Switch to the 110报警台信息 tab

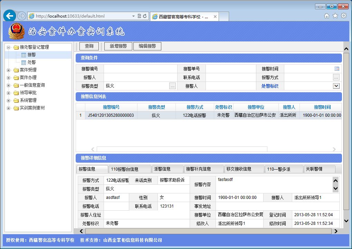coord(130,169)
